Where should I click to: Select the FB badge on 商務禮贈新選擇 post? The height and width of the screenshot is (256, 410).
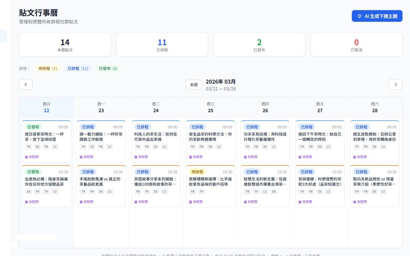coord(193,191)
